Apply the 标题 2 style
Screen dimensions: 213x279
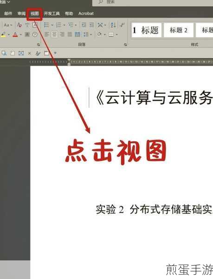[x=179, y=30]
